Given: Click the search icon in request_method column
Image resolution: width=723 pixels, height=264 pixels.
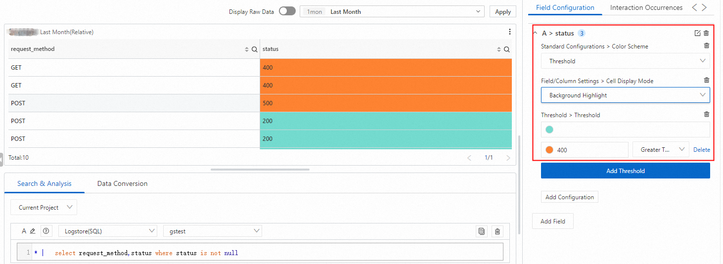Looking at the screenshot, I should point(254,49).
